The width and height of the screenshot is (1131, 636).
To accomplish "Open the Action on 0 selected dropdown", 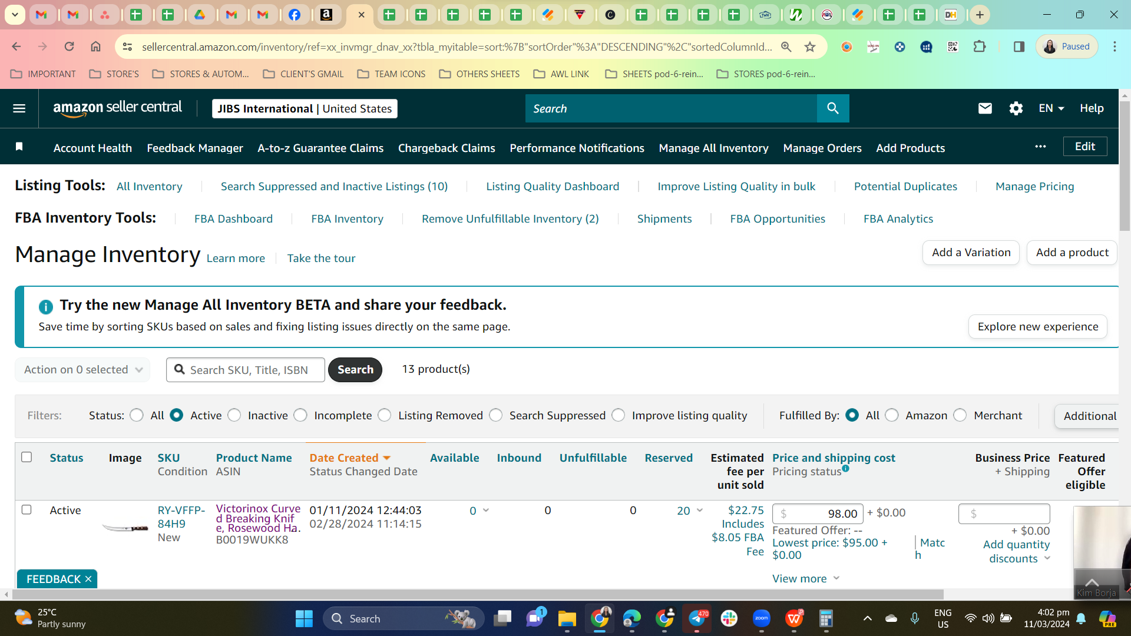I will (x=82, y=370).
